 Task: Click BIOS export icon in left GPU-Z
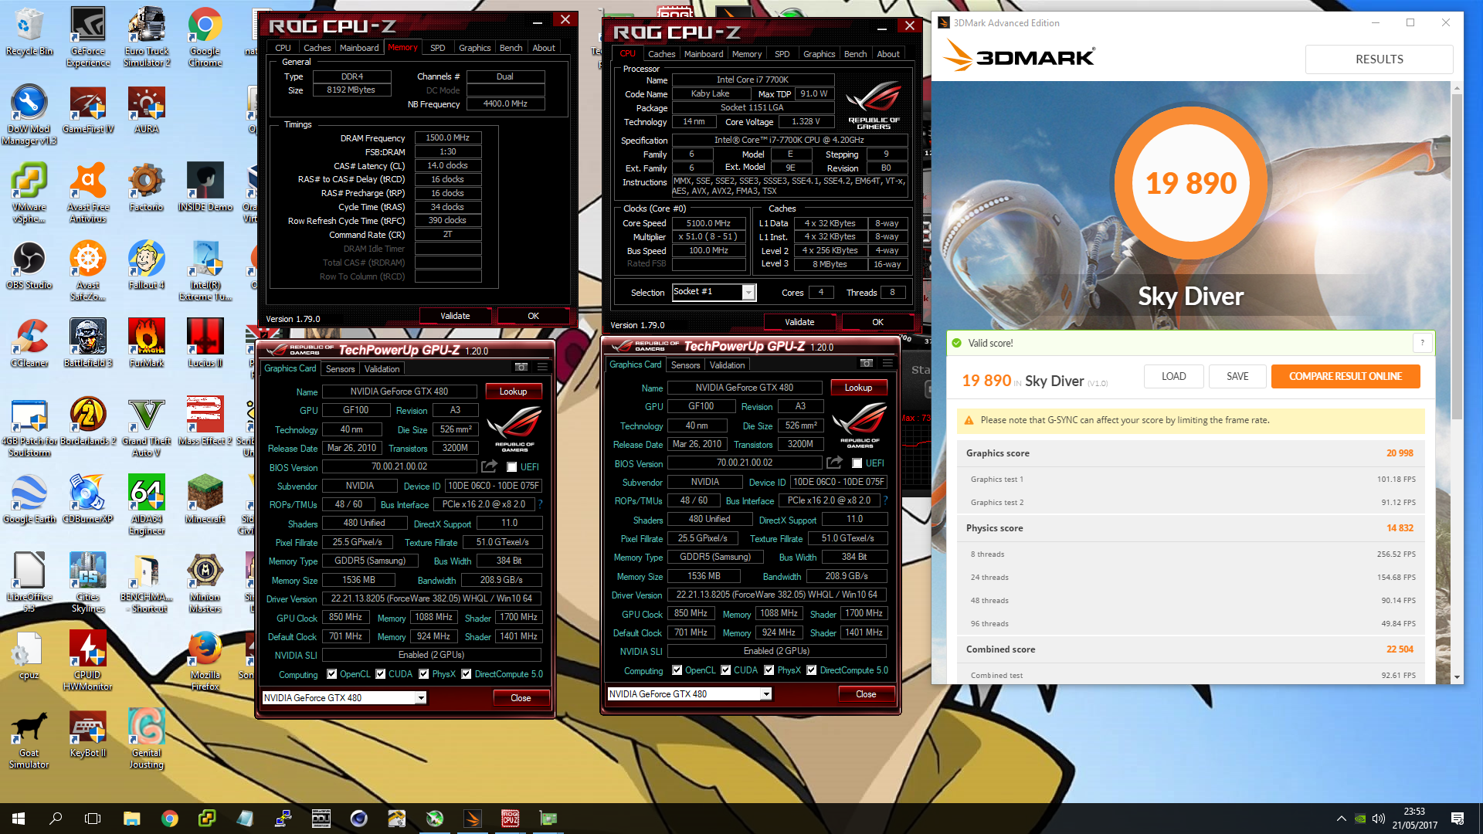click(490, 466)
